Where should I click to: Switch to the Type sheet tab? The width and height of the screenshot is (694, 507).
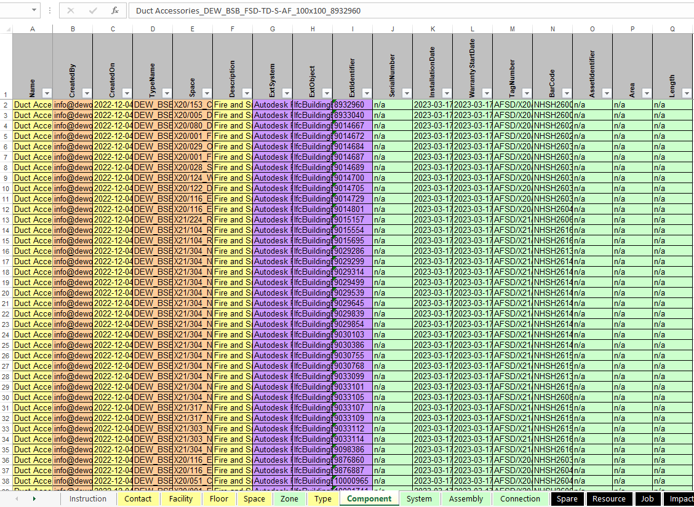pos(322,498)
